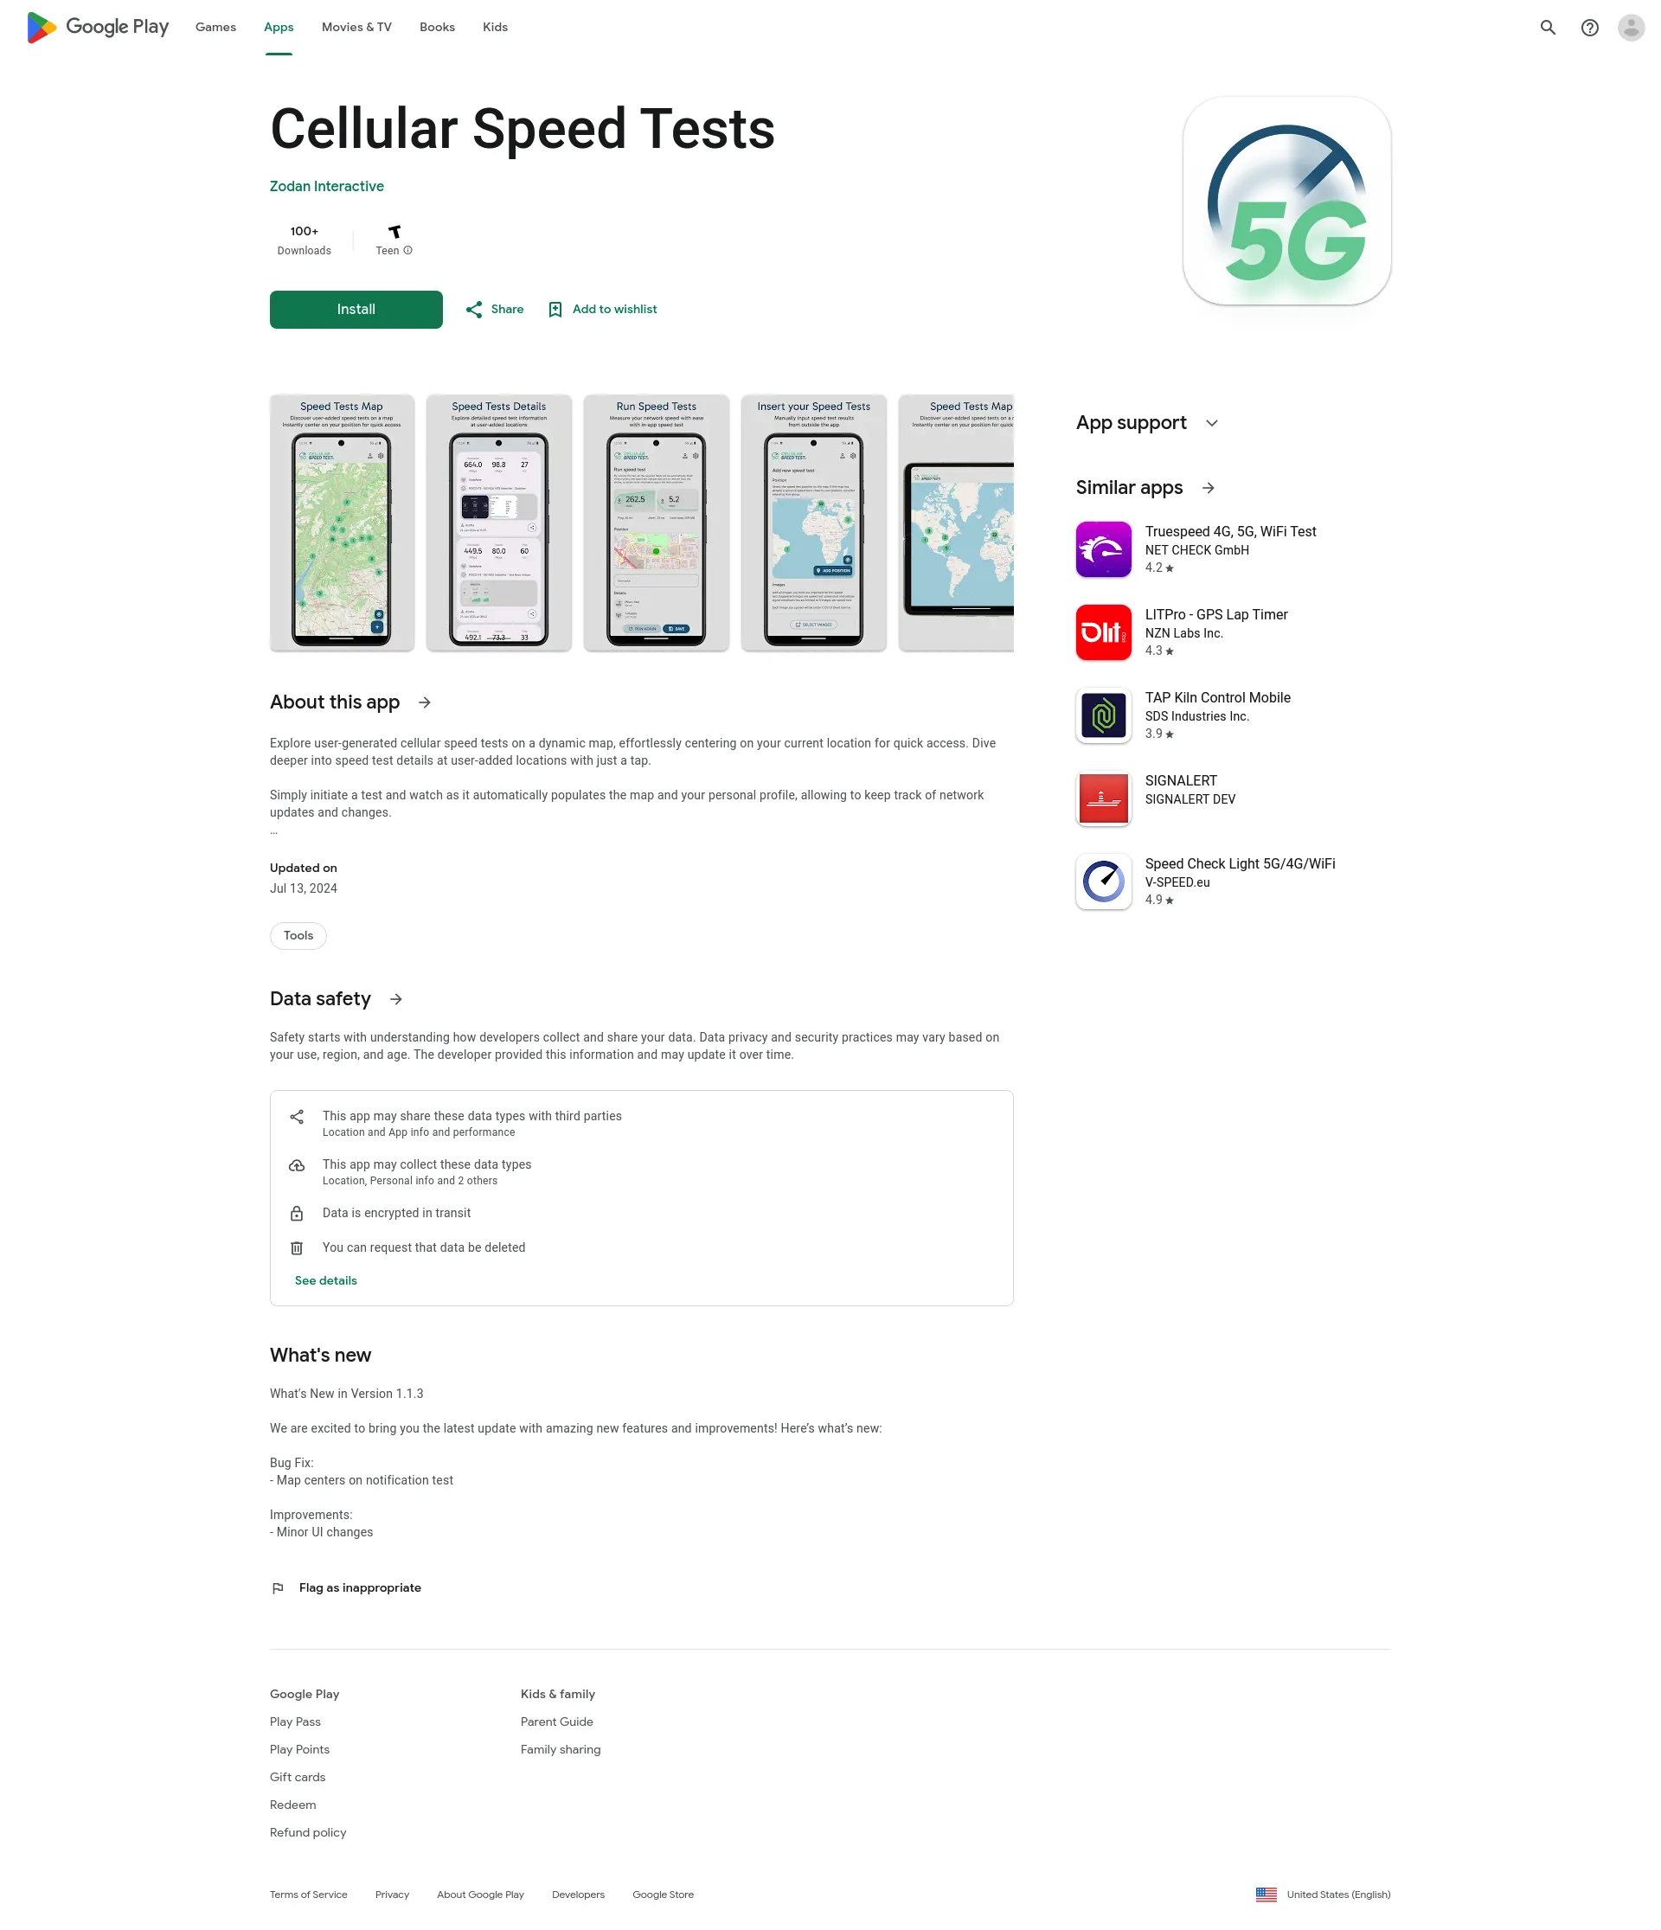The image size is (1661, 1930).
Task: Click the Data encrypted in transit lock icon
Action: (297, 1211)
